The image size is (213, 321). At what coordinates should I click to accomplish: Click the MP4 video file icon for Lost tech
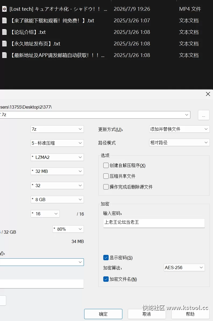(x=4, y=9)
